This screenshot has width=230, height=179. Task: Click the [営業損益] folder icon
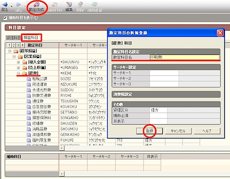pos(20,57)
